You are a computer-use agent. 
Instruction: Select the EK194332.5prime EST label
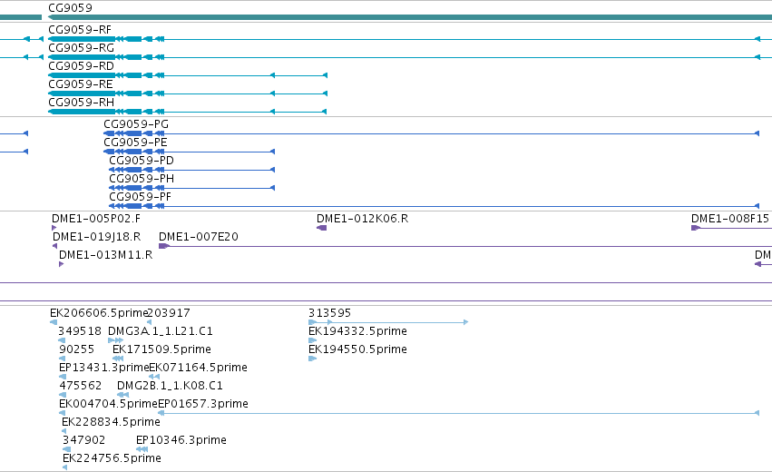[358, 331]
